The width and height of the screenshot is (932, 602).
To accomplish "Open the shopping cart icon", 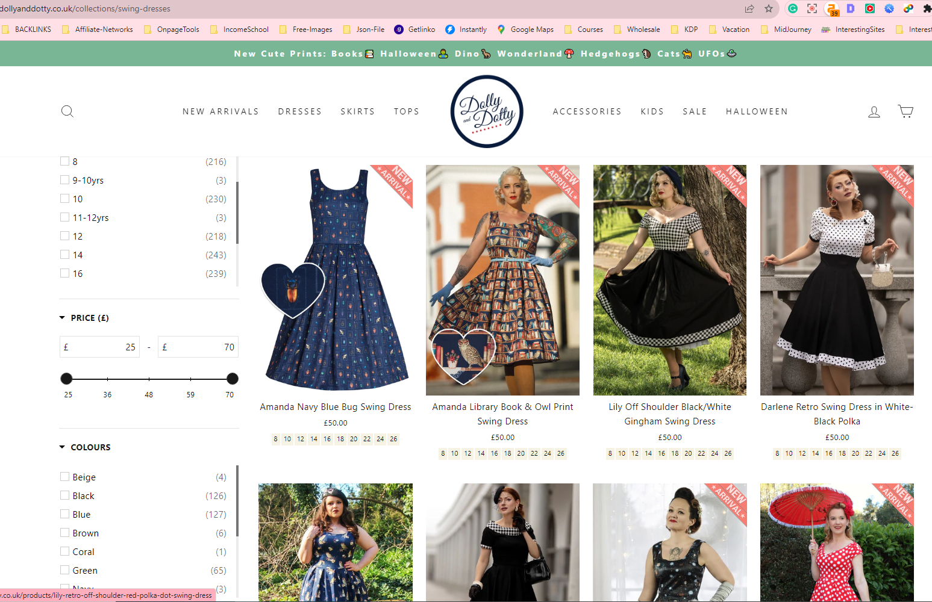I will (x=905, y=111).
